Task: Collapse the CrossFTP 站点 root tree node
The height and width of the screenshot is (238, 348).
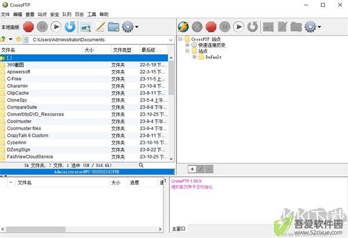Action: (x=180, y=39)
